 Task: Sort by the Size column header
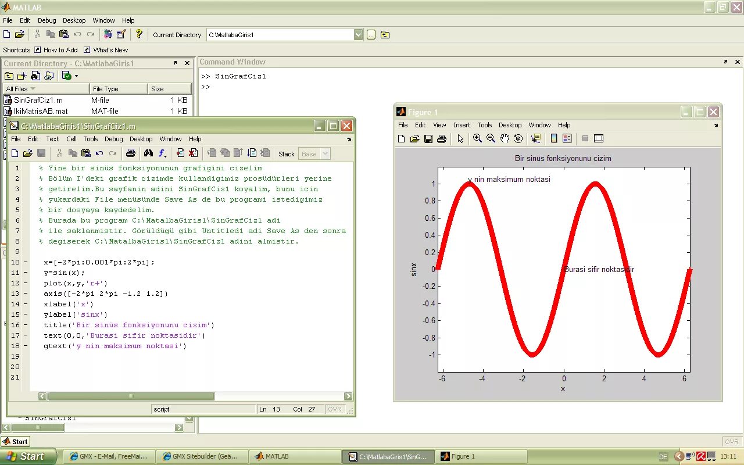click(169, 89)
